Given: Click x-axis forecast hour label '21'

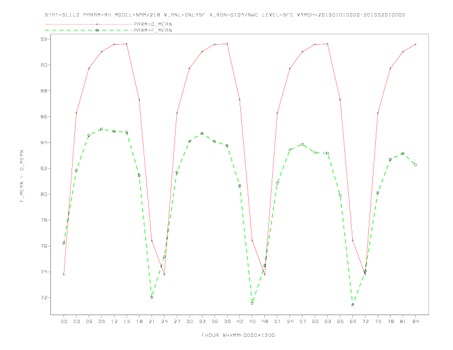Looking at the screenshot, I should coord(152,321).
